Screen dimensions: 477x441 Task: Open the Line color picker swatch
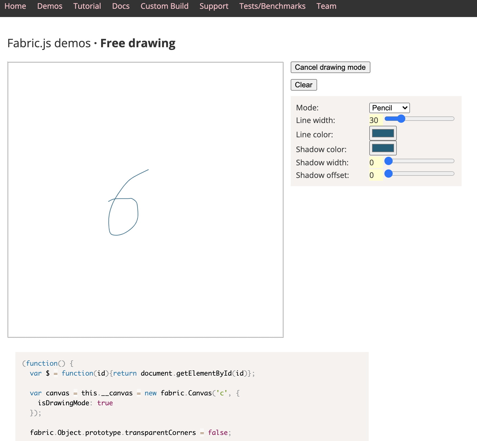[383, 133]
